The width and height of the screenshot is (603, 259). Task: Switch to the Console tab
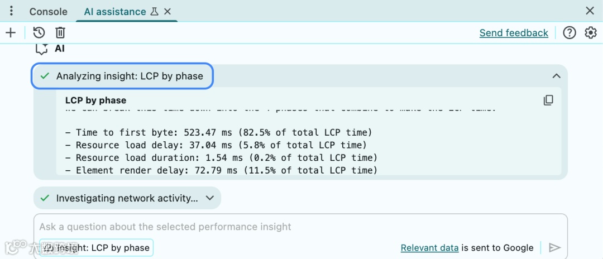click(48, 12)
